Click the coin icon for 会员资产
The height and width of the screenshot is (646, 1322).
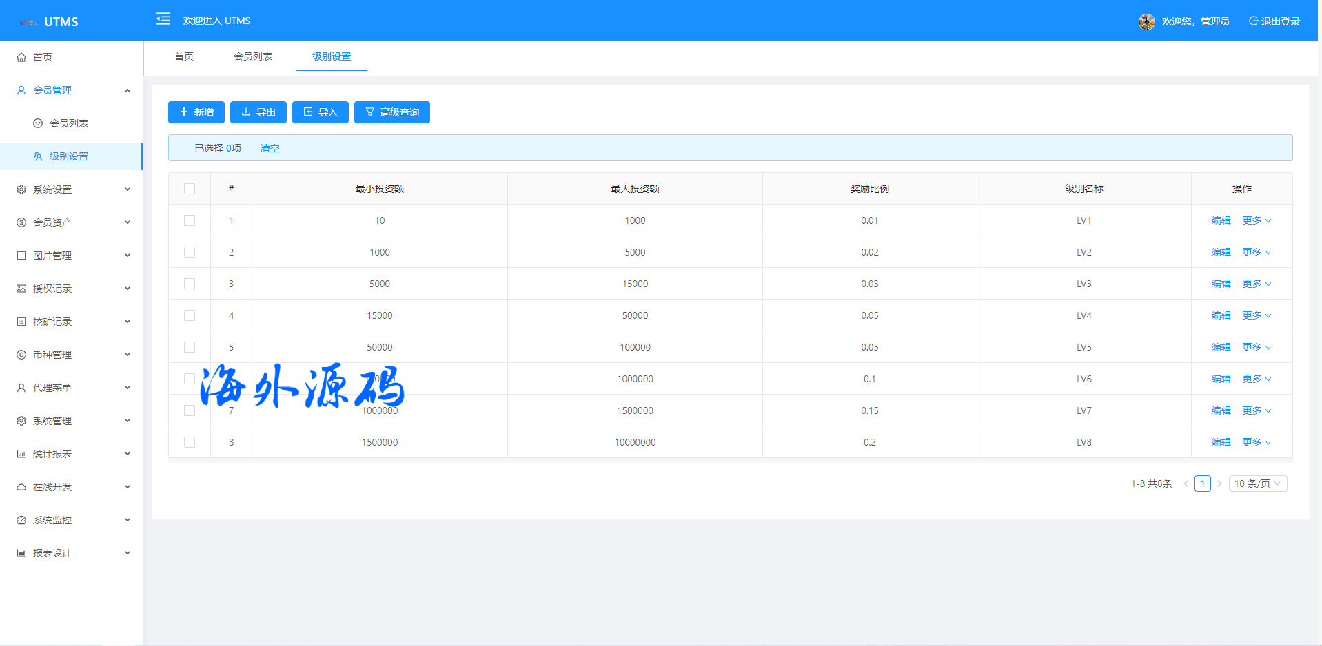pos(21,222)
